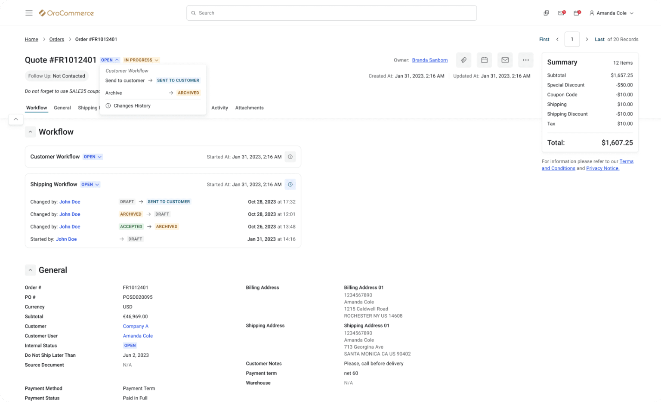Choose Send to customer workflow action

[125, 80]
